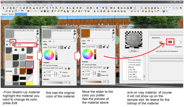Open Details arrow icon in left Materials panel
This screenshot has width=184, height=107.
(38, 45)
